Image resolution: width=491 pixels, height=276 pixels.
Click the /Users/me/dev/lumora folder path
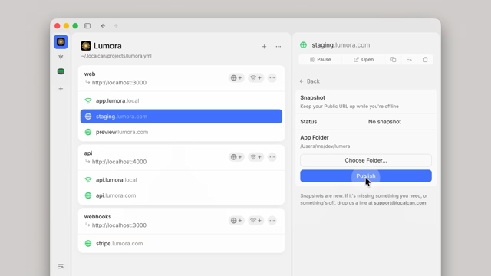point(325,146)
